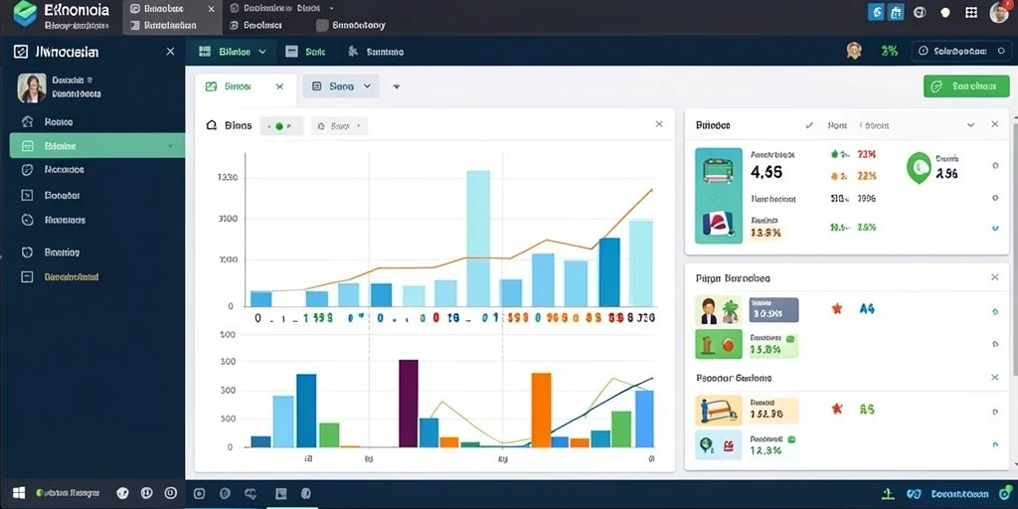
Task: Click the checkbox icon in sidebar header
Action: click(x=21, y=52)
